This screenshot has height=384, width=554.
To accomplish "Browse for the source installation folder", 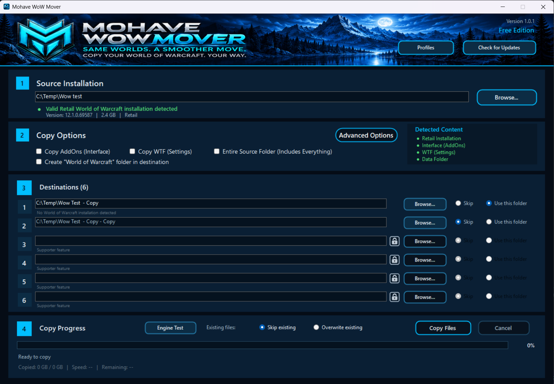I will point(507,98).
